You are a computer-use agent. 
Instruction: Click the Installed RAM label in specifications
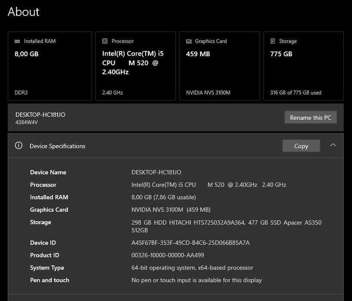point(49,197)
